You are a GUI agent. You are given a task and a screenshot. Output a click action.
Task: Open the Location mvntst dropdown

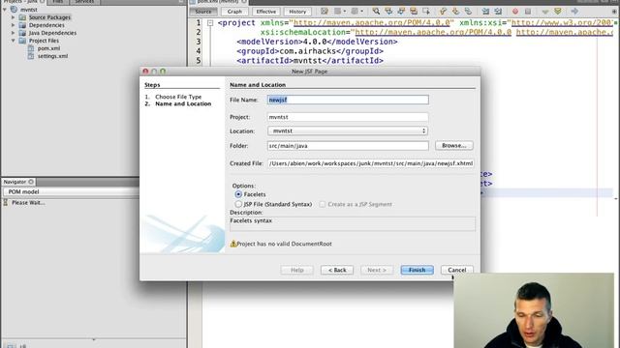pos(348,131)
